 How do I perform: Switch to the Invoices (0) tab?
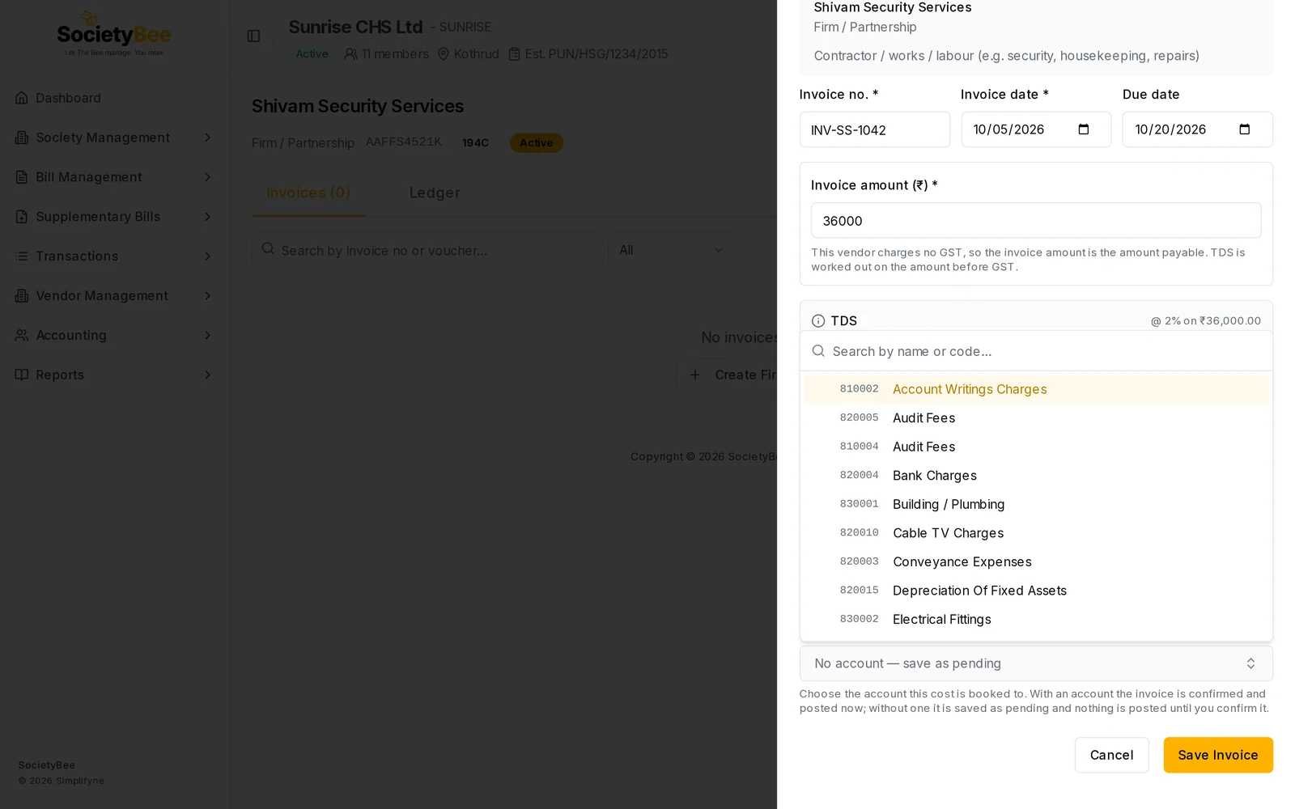click(308, 193)
